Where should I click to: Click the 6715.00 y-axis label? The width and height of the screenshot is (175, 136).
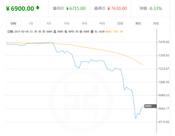click(x=164, y=122)
